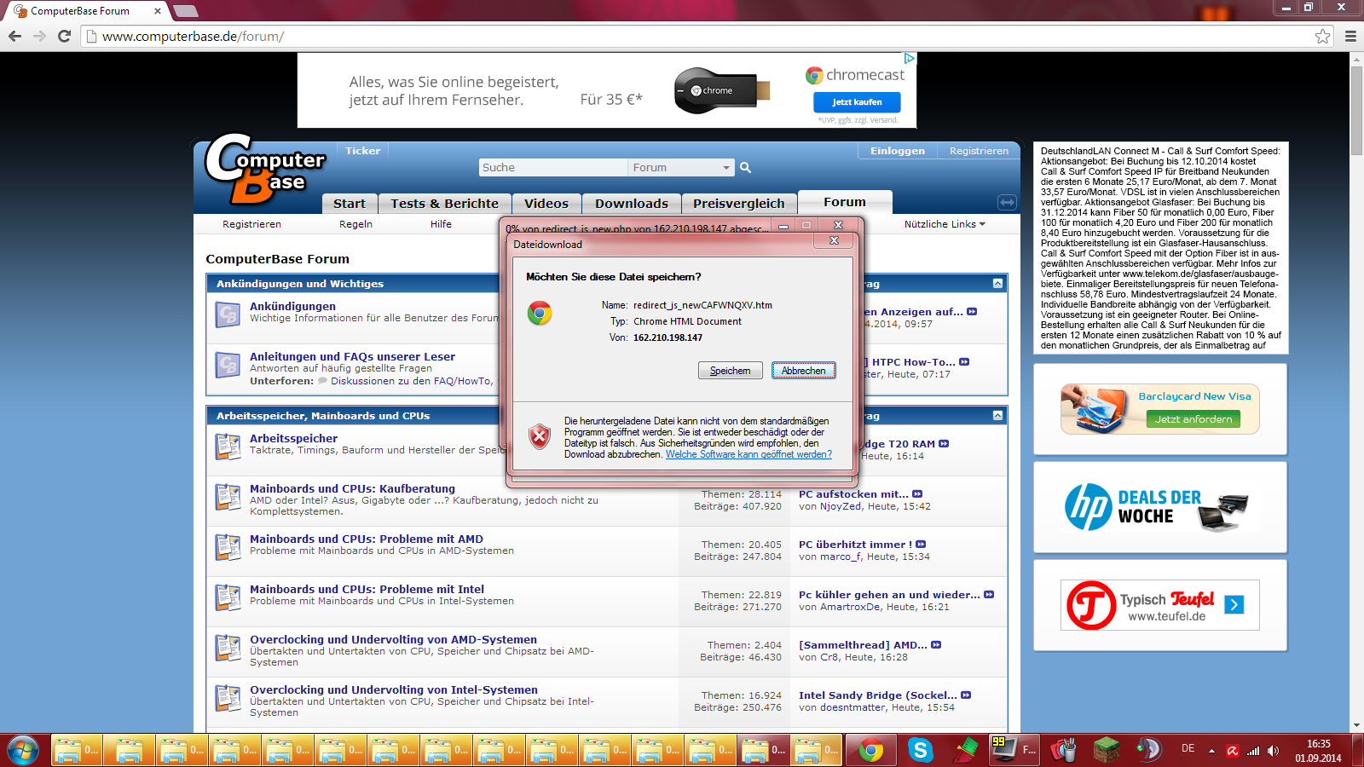Open the Regeln link

[355, 224]
